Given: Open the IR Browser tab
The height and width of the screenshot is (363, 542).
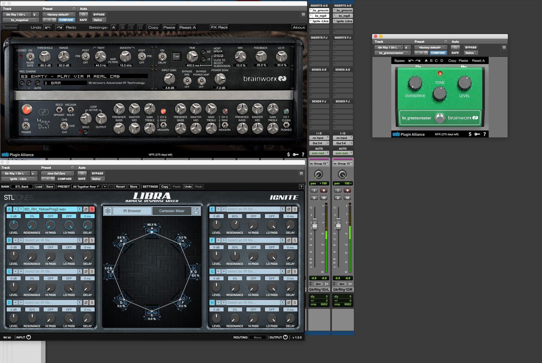Looking at the screenshot, I should click(132, 211).
